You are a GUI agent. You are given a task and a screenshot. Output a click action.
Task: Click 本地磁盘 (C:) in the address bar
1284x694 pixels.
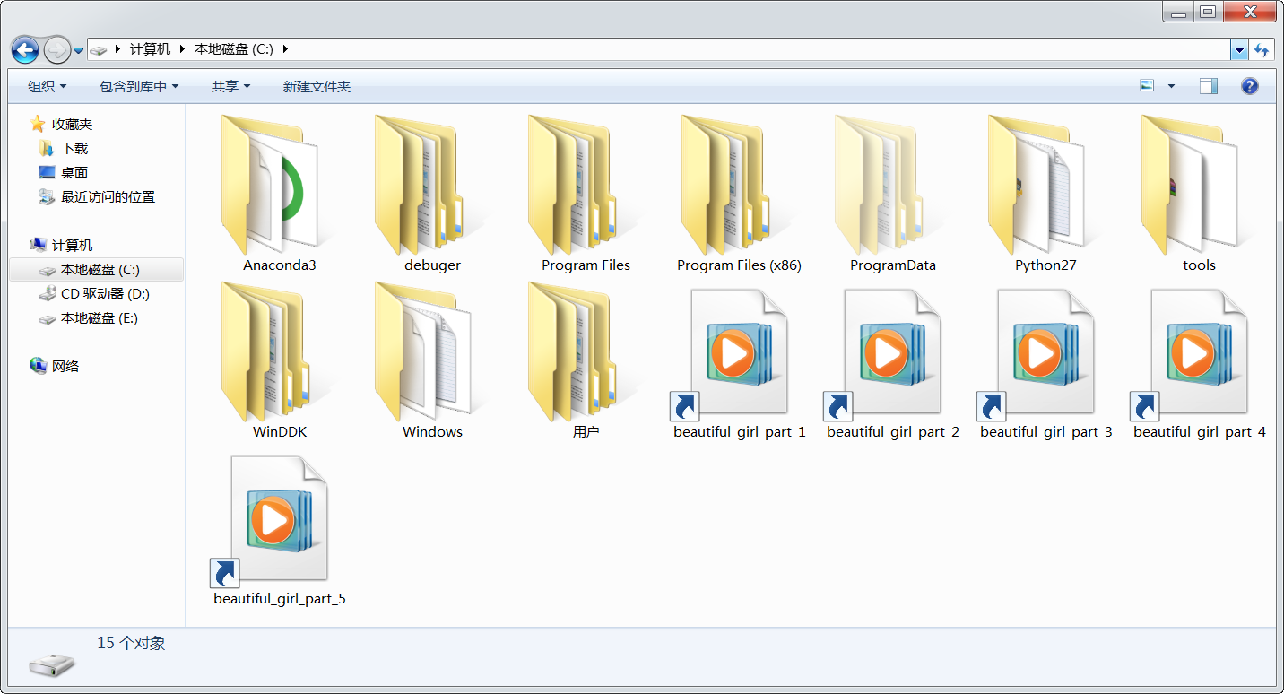[x=233, y=49]
